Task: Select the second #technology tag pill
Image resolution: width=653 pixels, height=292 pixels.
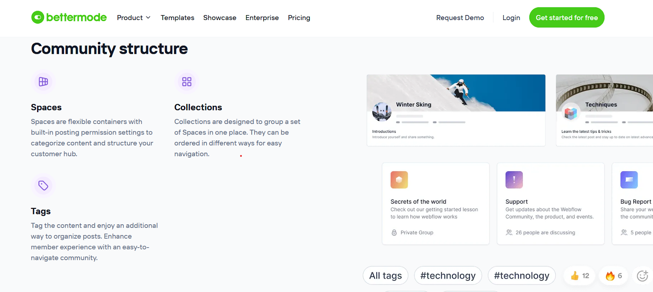Action: pos(522,276)
